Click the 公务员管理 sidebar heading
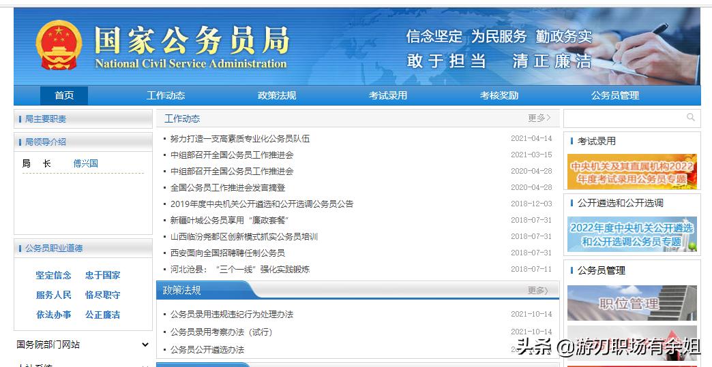Viewport: 712px width, 367px height. (x=602, y=270)
